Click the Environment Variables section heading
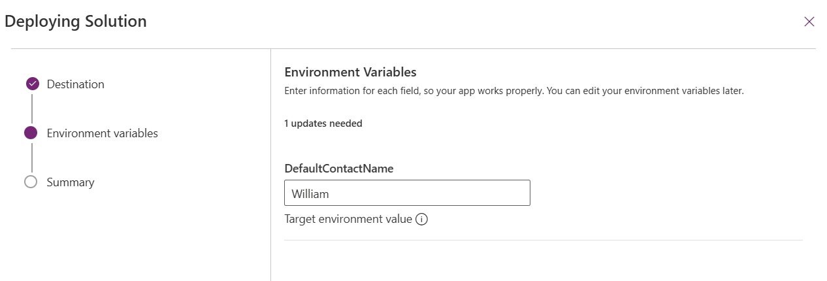This screenshot has width=827, height=281. pyautogui.click(x=351, y=72)
